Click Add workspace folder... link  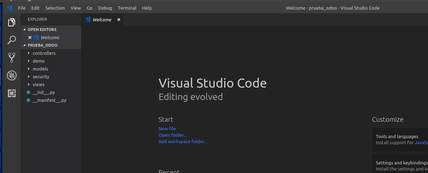tap(183, 141)
